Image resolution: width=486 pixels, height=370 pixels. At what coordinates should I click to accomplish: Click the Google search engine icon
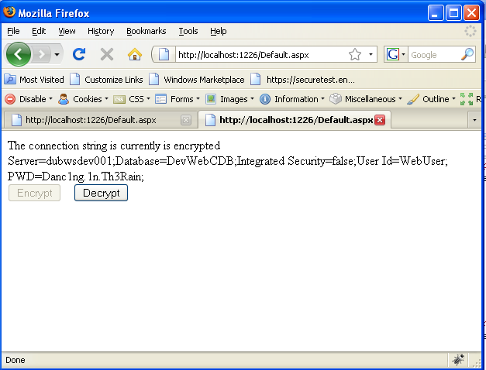coord(393,55)
